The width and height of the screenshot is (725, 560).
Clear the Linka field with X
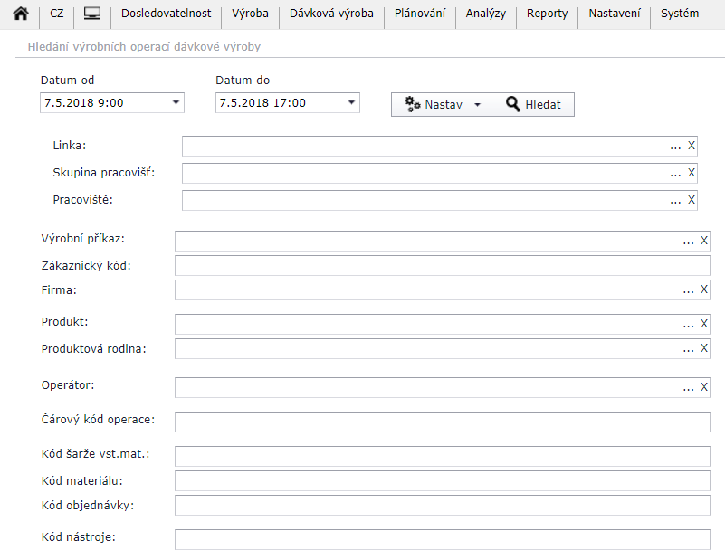tap(692, 146)
